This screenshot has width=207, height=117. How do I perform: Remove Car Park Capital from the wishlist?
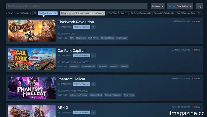(x=196, y=50)
